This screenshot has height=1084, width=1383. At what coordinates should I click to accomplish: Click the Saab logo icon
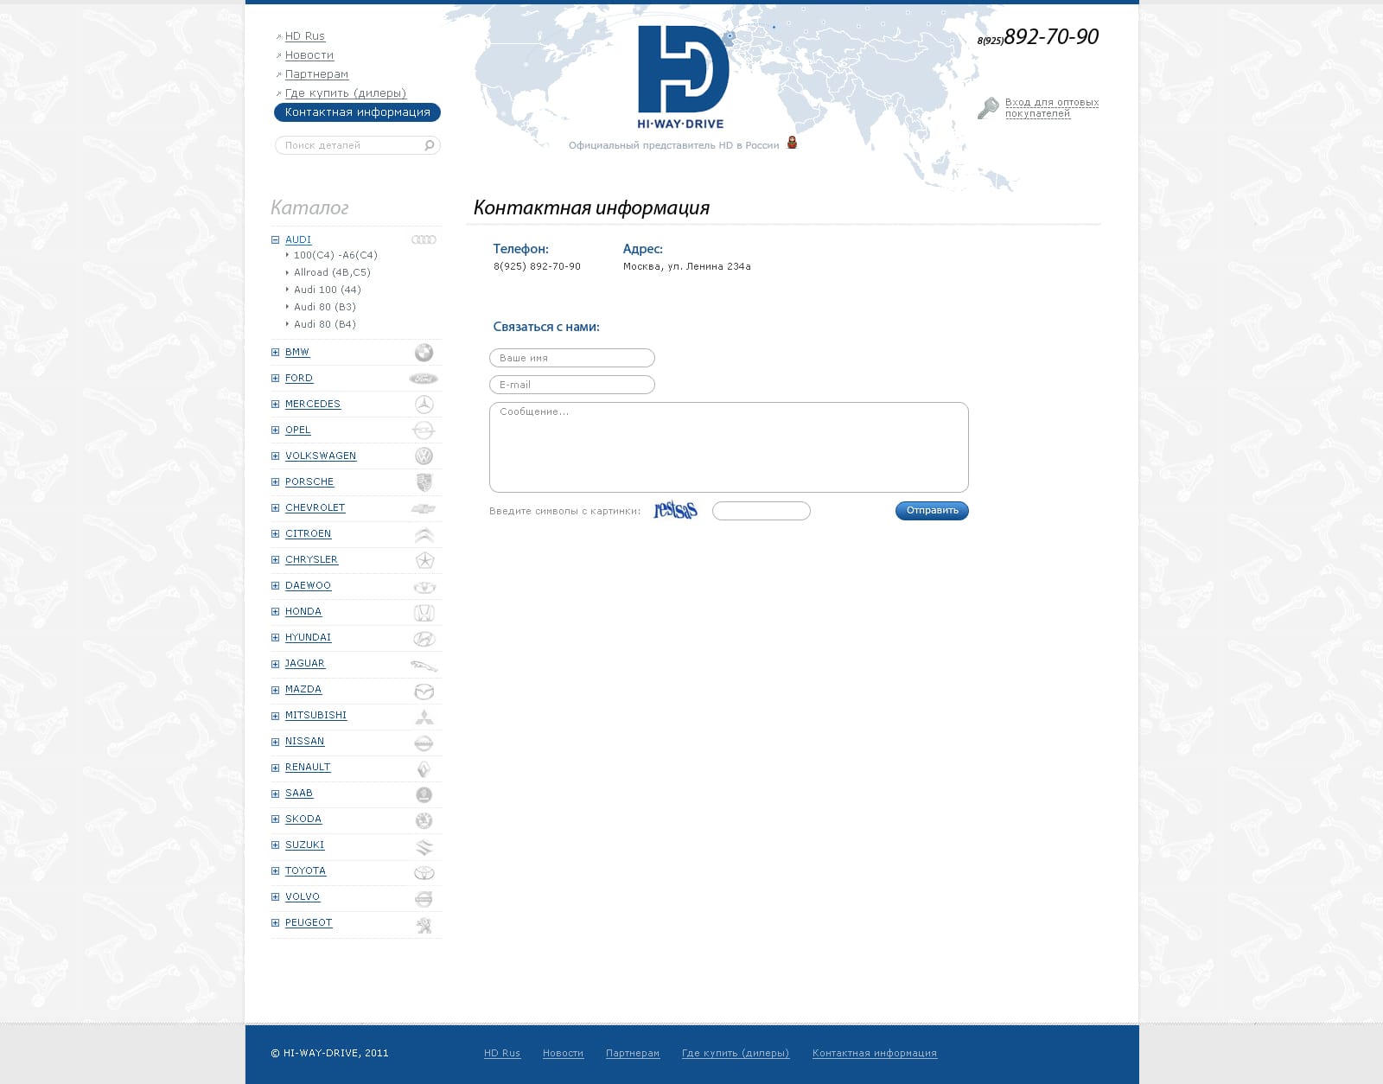point(424,794)
